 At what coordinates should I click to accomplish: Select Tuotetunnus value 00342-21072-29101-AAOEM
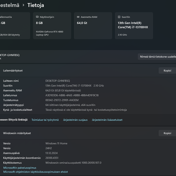62,100
